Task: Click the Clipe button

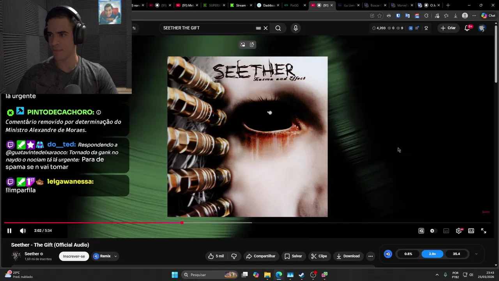Action: point(319,256)
